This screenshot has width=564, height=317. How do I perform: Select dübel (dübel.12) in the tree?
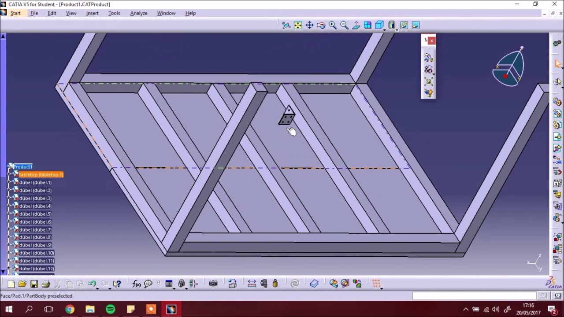pyautogui.click(x=37, y=269)
